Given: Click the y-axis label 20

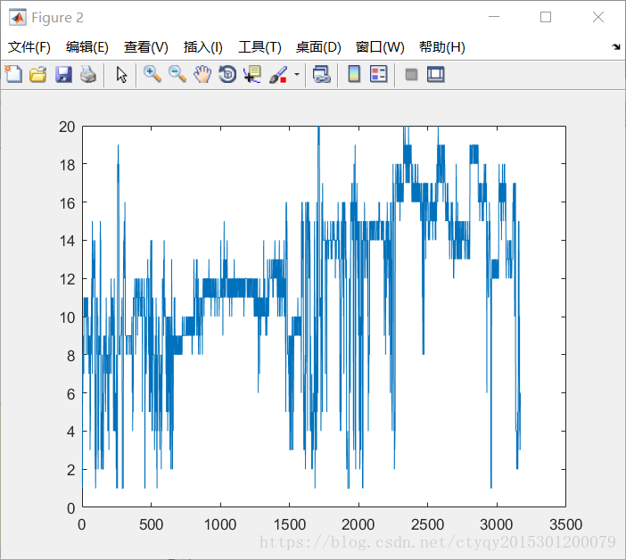Looking at the screenshot, I should [x=67, y=127].
